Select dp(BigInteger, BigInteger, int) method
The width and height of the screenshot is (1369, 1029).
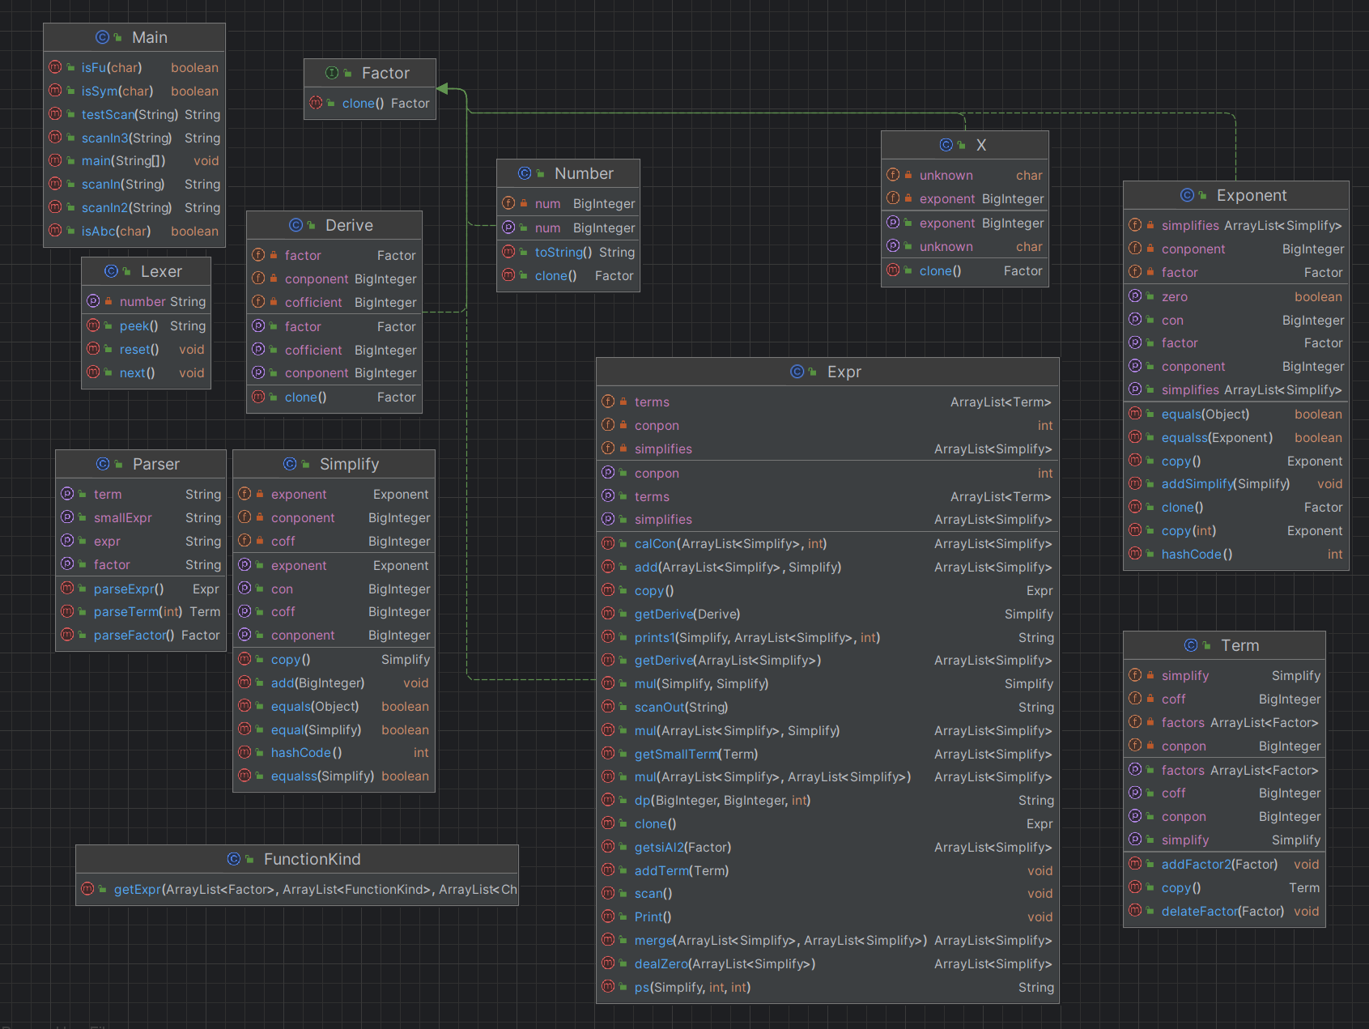(723, 800)
